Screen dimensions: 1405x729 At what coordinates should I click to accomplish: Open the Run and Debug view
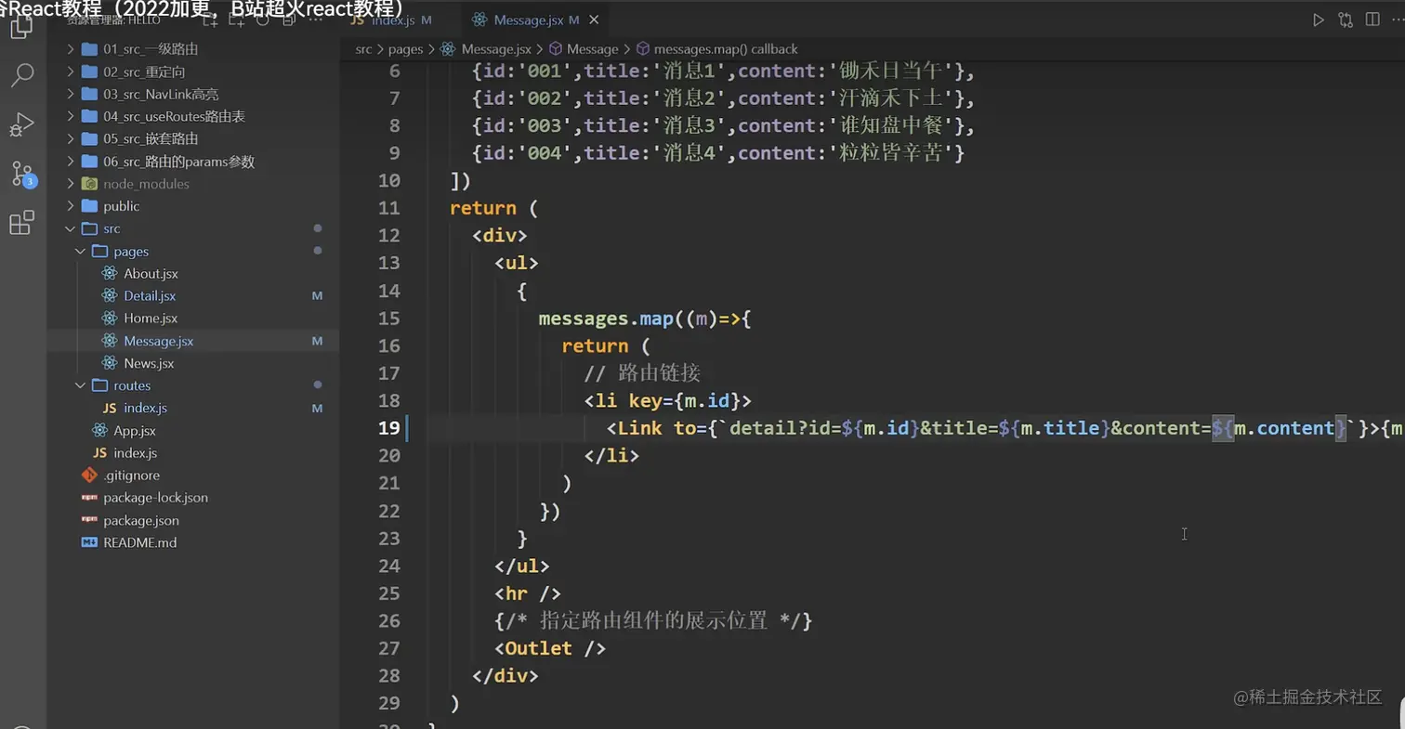(x=21, y=124)
